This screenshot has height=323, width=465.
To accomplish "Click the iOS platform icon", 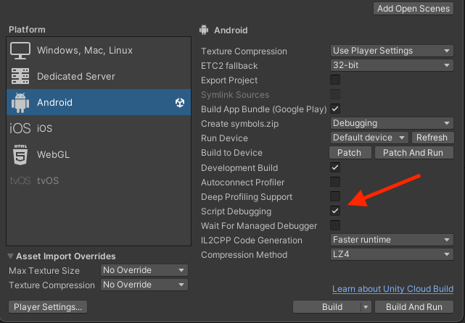I will (20, 128).
